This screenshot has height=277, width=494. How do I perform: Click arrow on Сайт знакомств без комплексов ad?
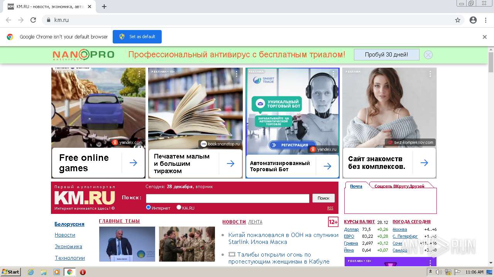pos(425,163)
